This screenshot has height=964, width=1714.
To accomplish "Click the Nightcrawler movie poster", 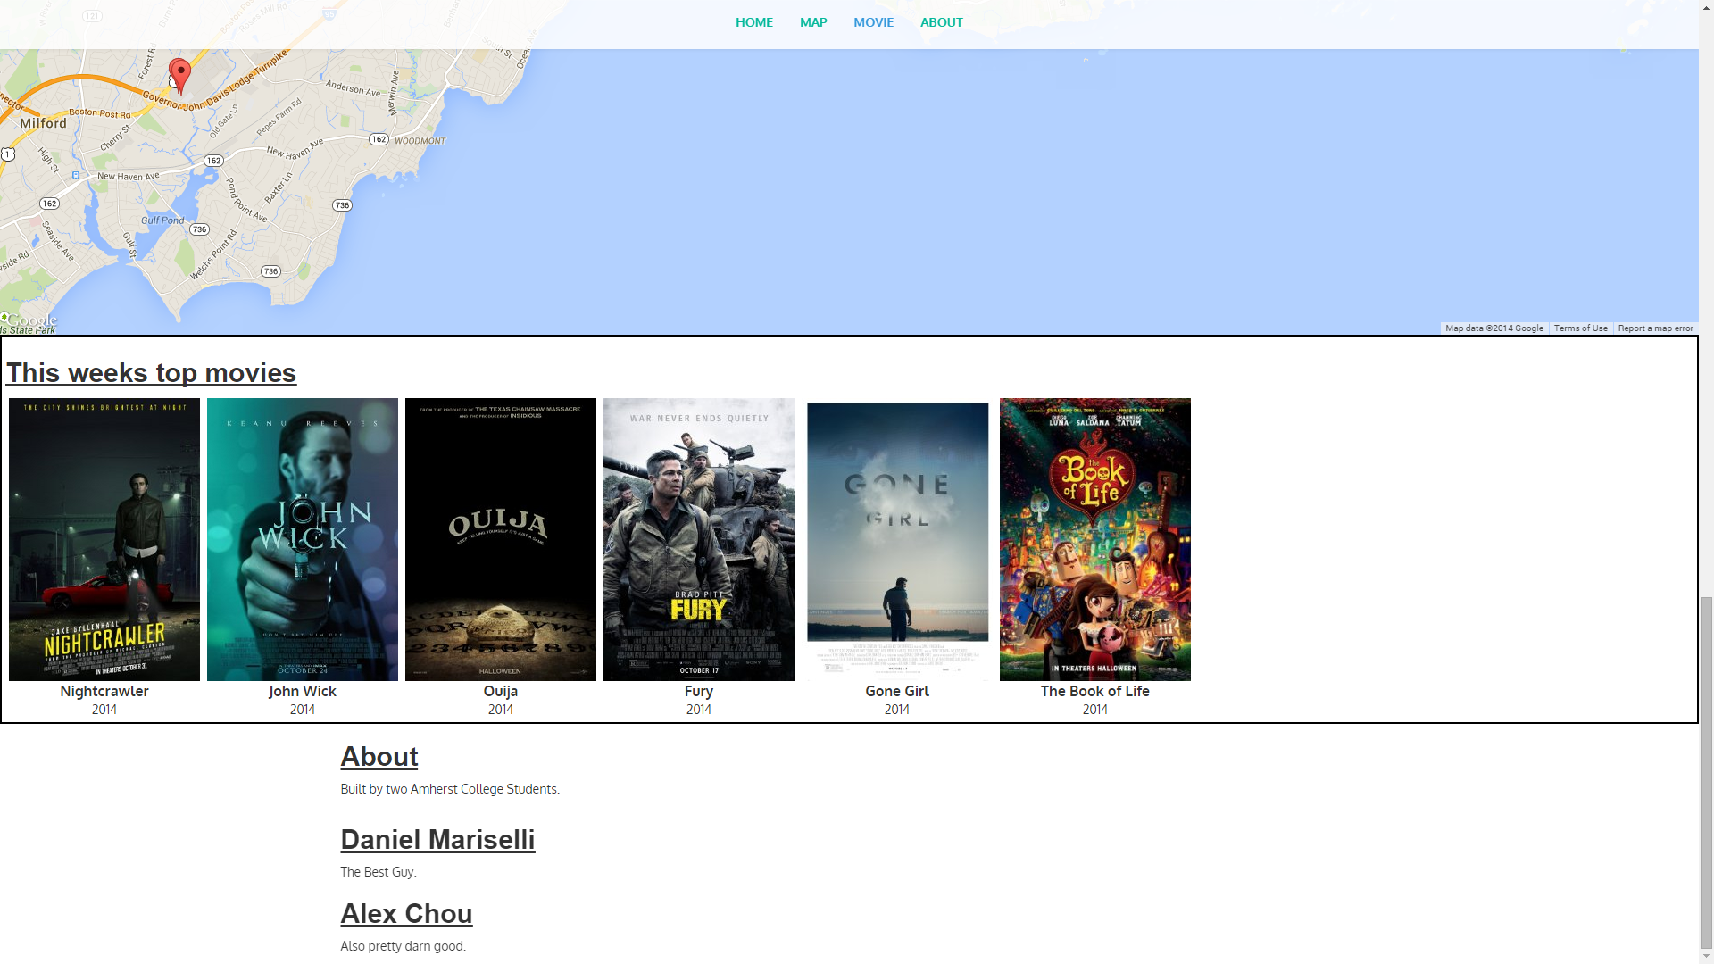I will [x=104, y=539].
